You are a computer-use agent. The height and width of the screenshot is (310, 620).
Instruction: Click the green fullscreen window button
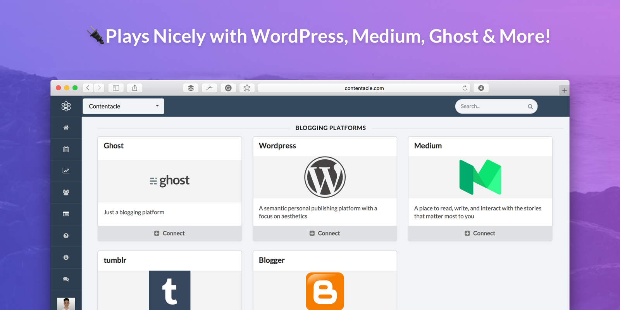tap(75, 88)
